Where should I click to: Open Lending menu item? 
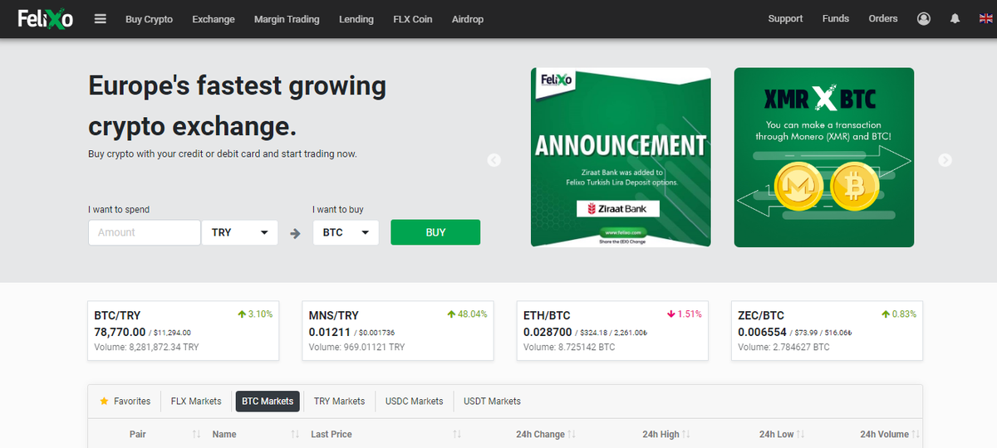(x=356, y=19)
